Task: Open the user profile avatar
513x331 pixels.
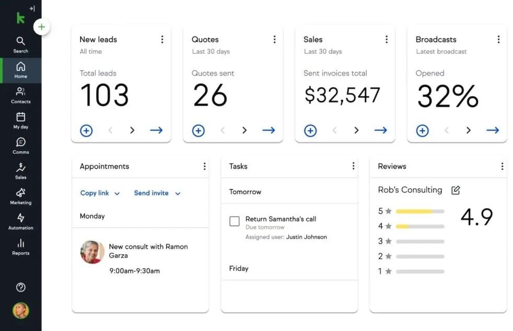Action: (20, 310)
